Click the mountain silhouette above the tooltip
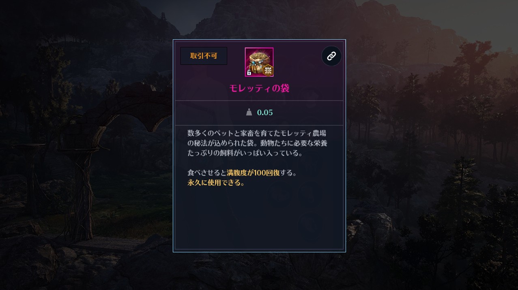Viewport: 518px width, 290px height. tap(260, 18)
